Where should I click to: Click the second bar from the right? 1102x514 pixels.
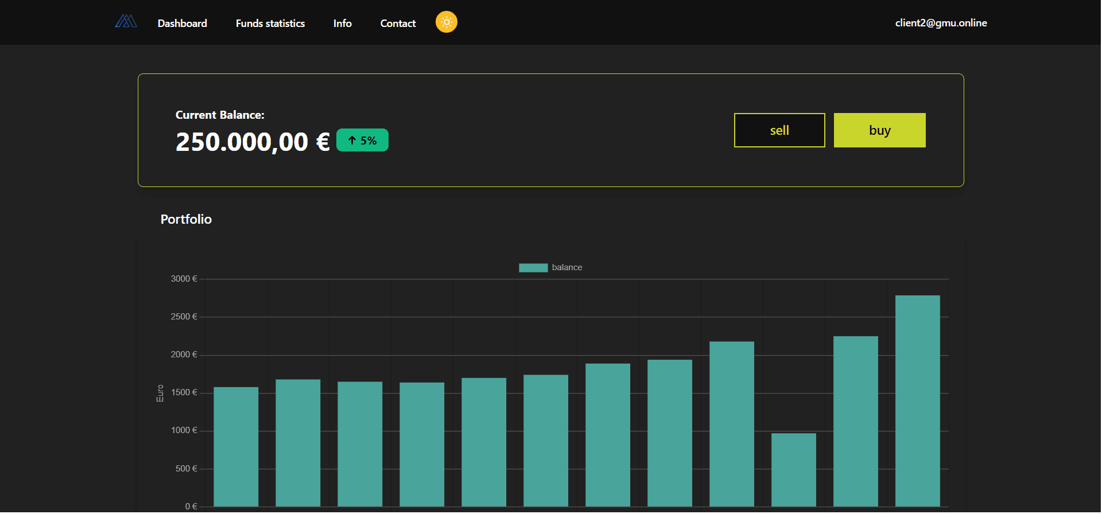pos(855,421)
